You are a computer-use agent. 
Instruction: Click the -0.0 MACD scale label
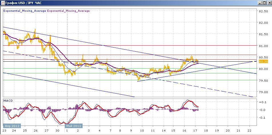262,110
